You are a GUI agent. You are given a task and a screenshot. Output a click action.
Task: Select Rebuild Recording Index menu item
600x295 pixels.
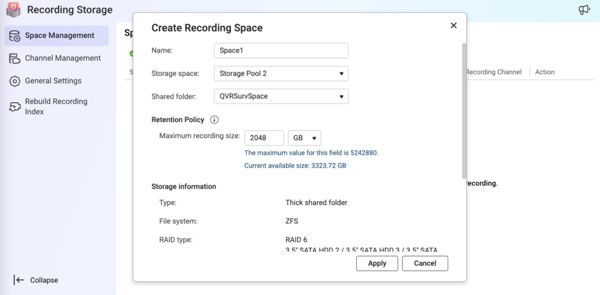(56, 106)
